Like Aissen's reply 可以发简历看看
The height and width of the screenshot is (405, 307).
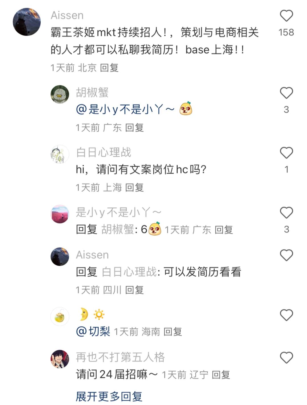point(286,255)
